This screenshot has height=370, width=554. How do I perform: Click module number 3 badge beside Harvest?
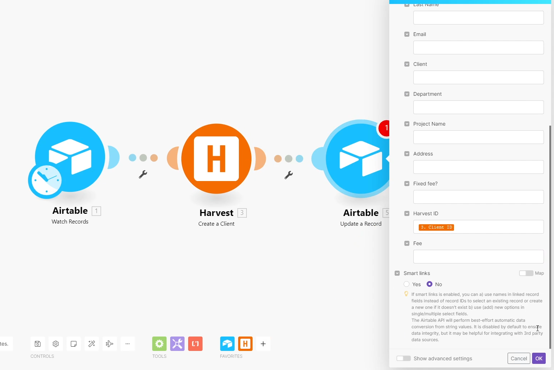[x=242, y=213]
